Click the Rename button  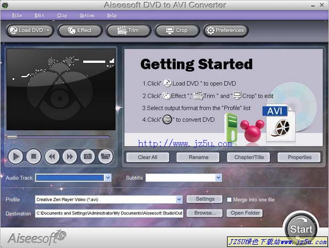pos(198,157)
